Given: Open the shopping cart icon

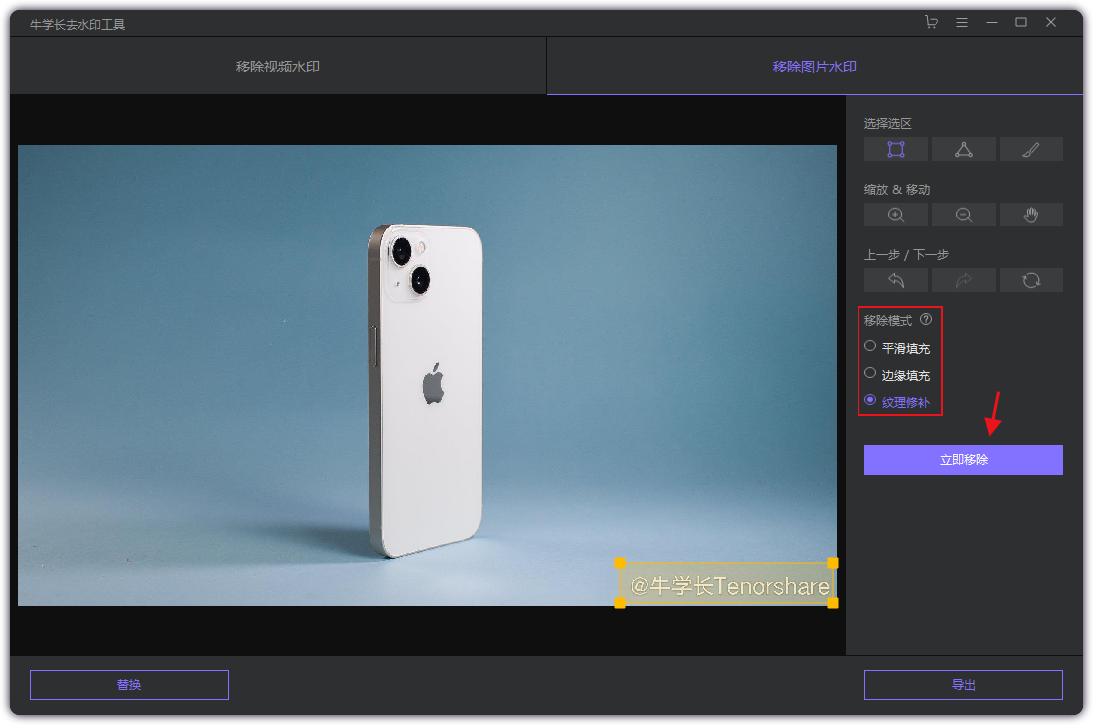Looking at the screenshot, I should 931,22.
